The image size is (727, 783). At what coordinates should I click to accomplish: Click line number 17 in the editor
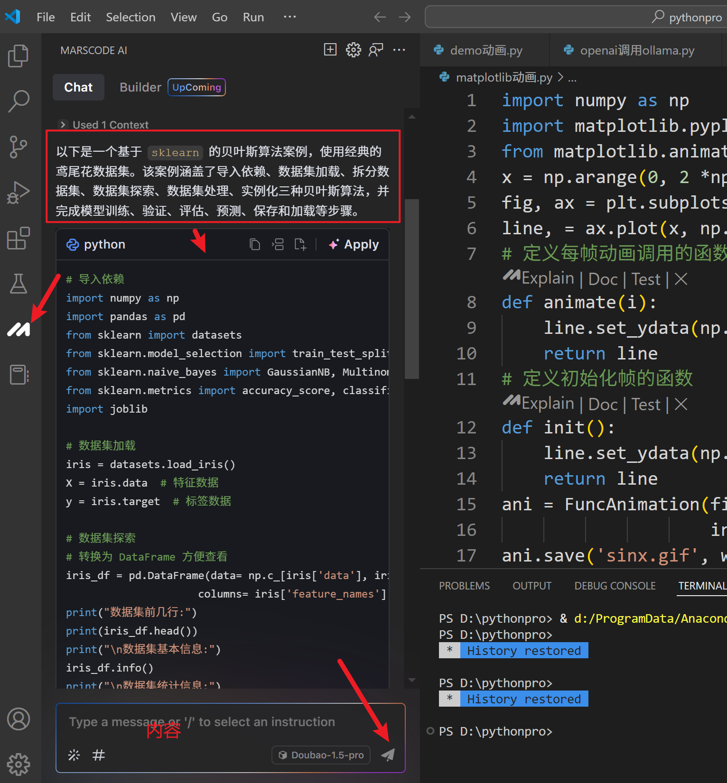coord(466,555)
